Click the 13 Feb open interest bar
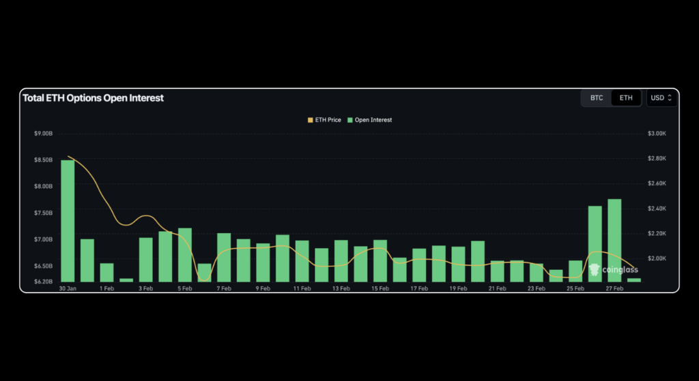Viewport: 699px width, 381px height. (x=341, y=261)
